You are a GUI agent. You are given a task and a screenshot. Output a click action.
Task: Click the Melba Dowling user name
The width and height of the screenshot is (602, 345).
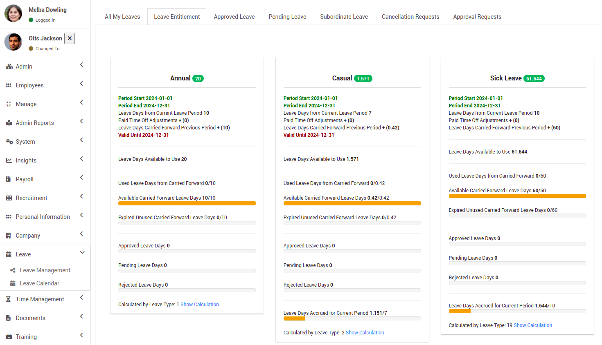pos(47,10)
